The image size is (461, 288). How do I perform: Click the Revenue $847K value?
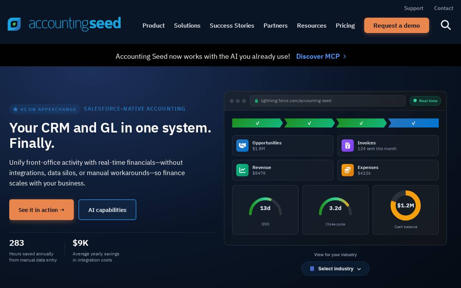point(259,173)
